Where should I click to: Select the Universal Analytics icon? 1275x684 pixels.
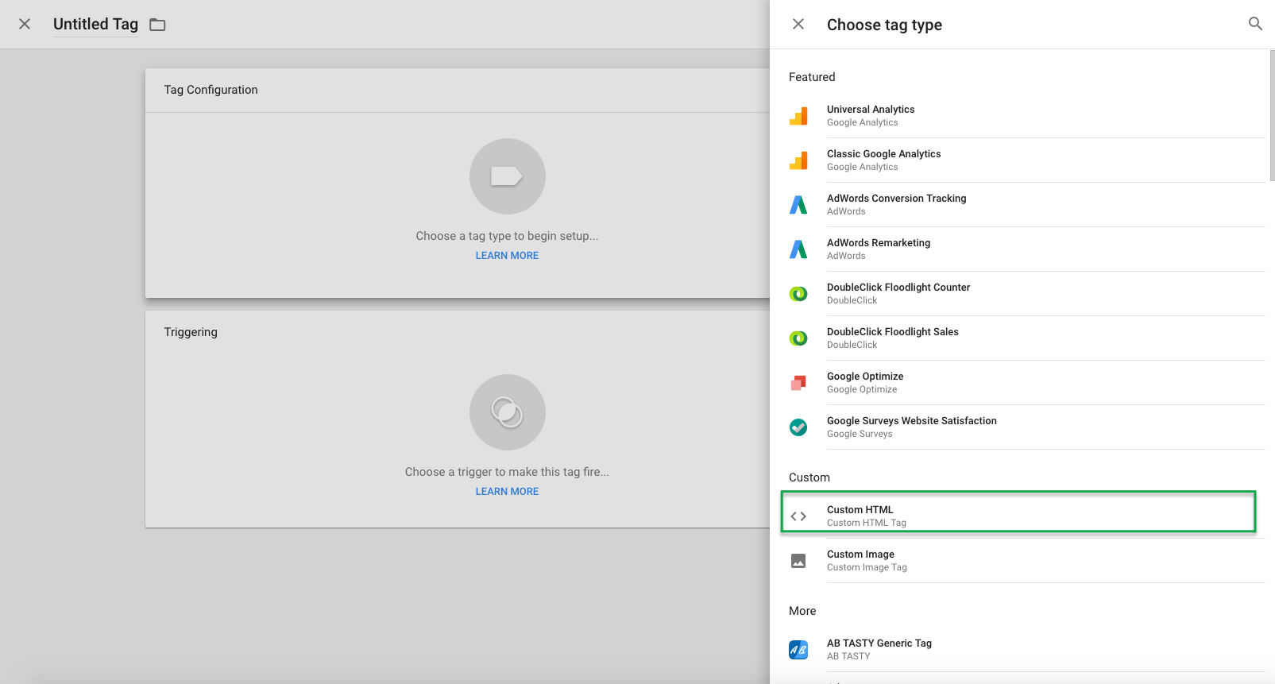tap(798, 116)
